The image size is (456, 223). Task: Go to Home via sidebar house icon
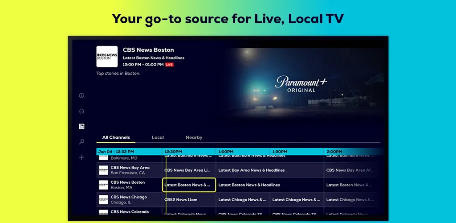click(82, 111)
